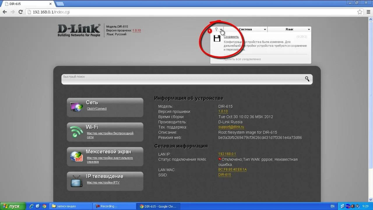Click the lightbulb notification icon

point(216,29)
